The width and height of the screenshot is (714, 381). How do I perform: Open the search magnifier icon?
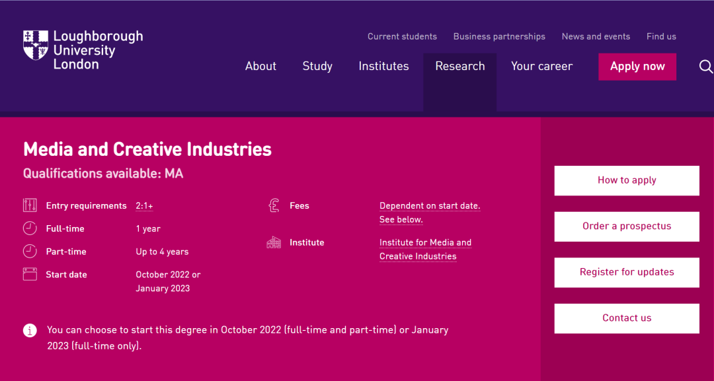pyautogui.click(x=705, y=67)
